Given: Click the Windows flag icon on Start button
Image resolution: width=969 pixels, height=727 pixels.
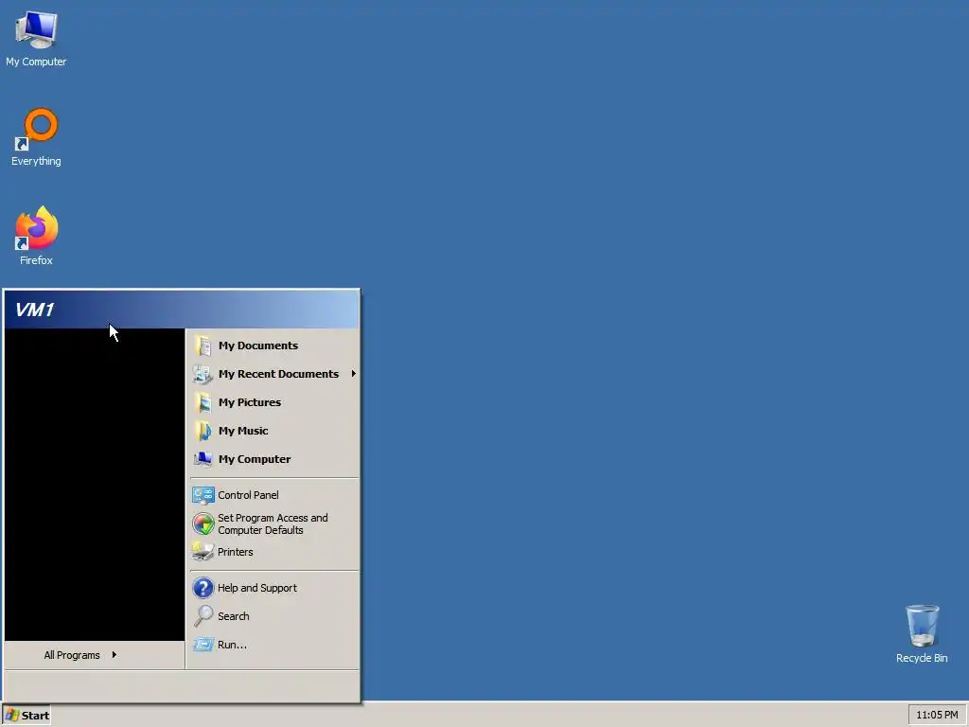Looking at the screenshot, I should (x=11, y=716).
